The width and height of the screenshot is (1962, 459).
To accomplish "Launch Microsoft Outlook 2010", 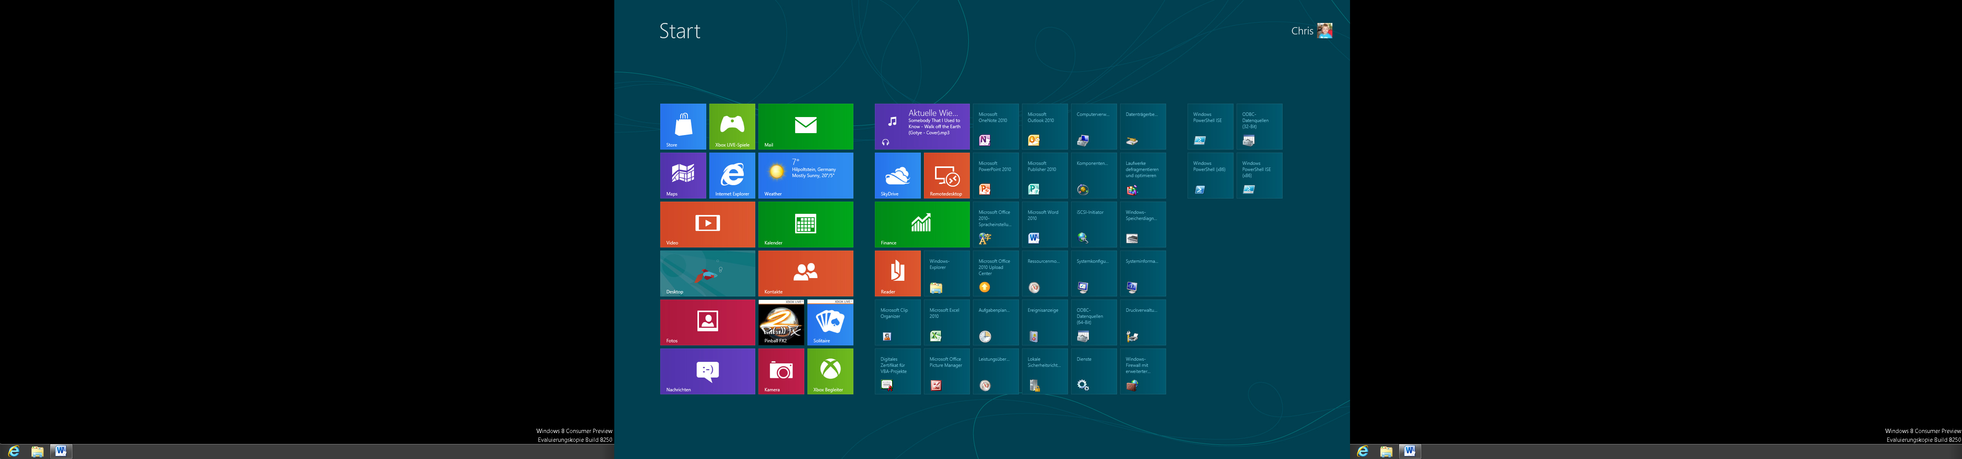I will tap(1045, 126).
